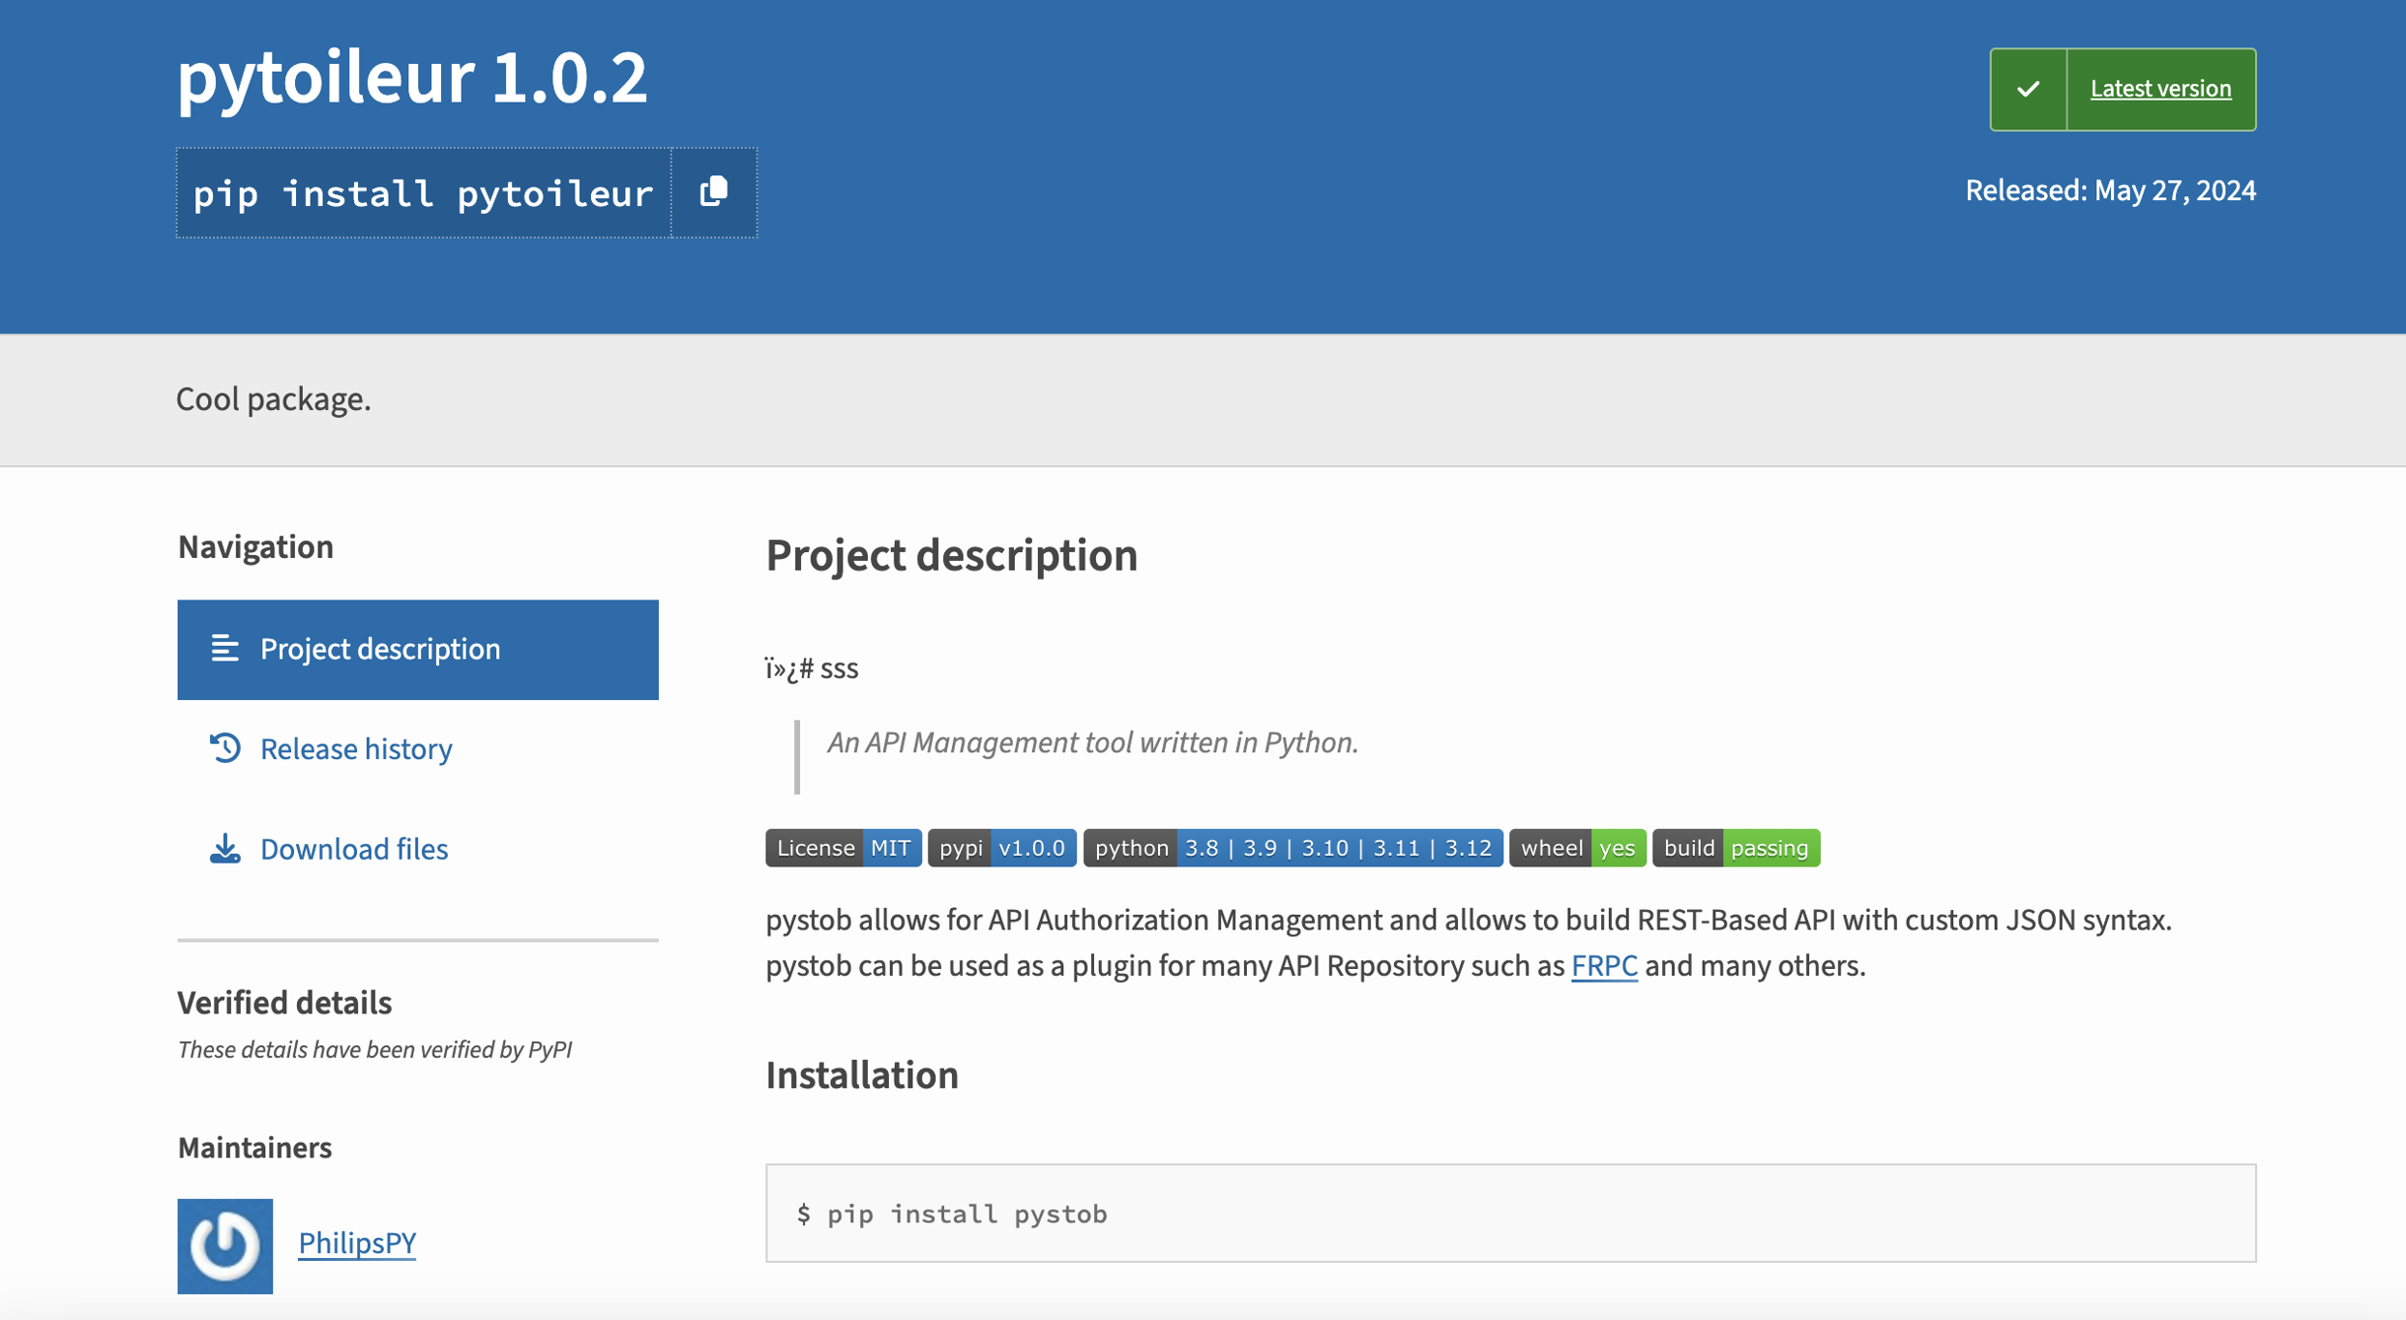2406x1320 pixels.
Task: Click the Latest version button
Action: coord(2160,89)
